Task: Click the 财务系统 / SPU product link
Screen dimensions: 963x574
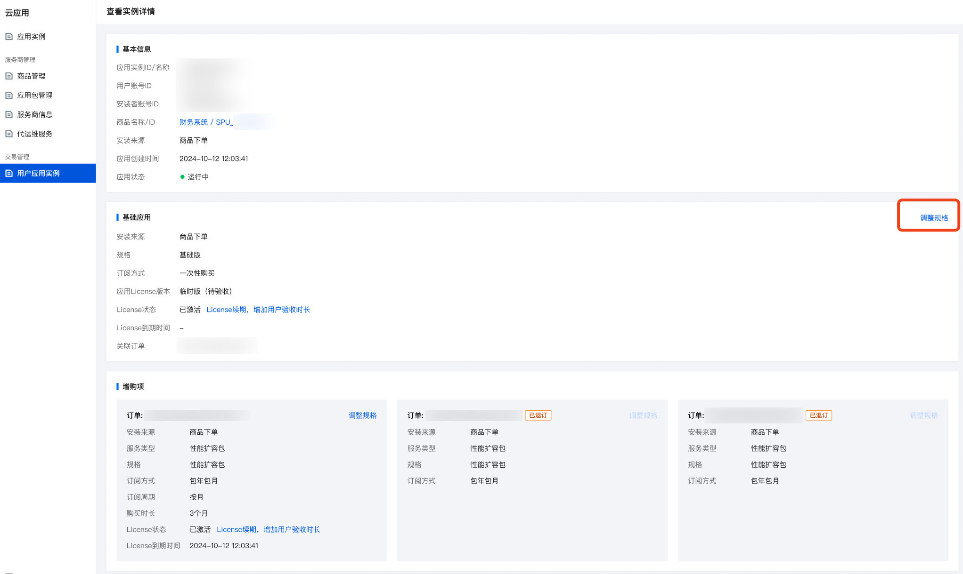Action: 206,122
